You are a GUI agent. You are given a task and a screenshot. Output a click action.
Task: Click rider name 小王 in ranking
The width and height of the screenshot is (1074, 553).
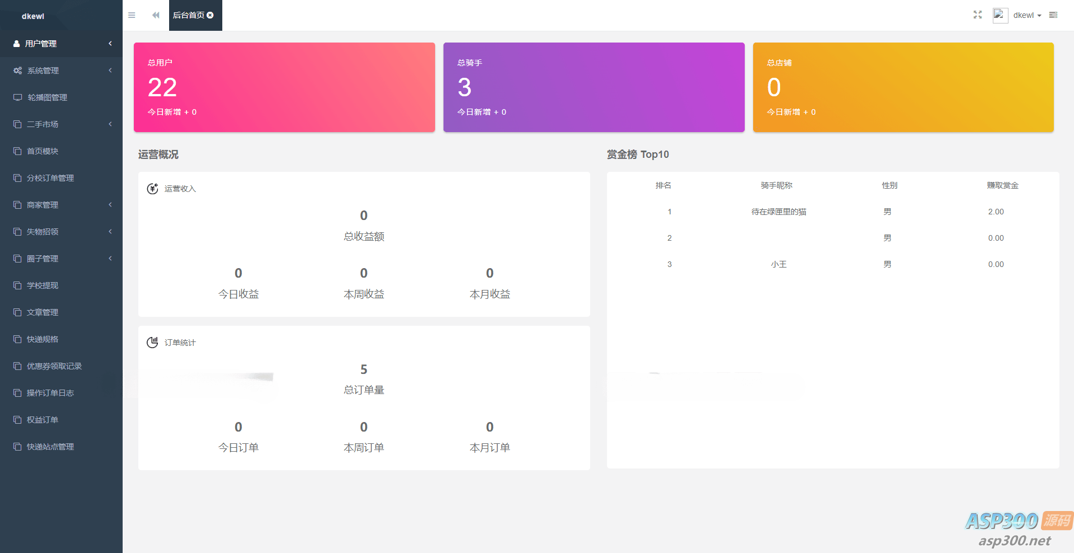click(779, 264)
